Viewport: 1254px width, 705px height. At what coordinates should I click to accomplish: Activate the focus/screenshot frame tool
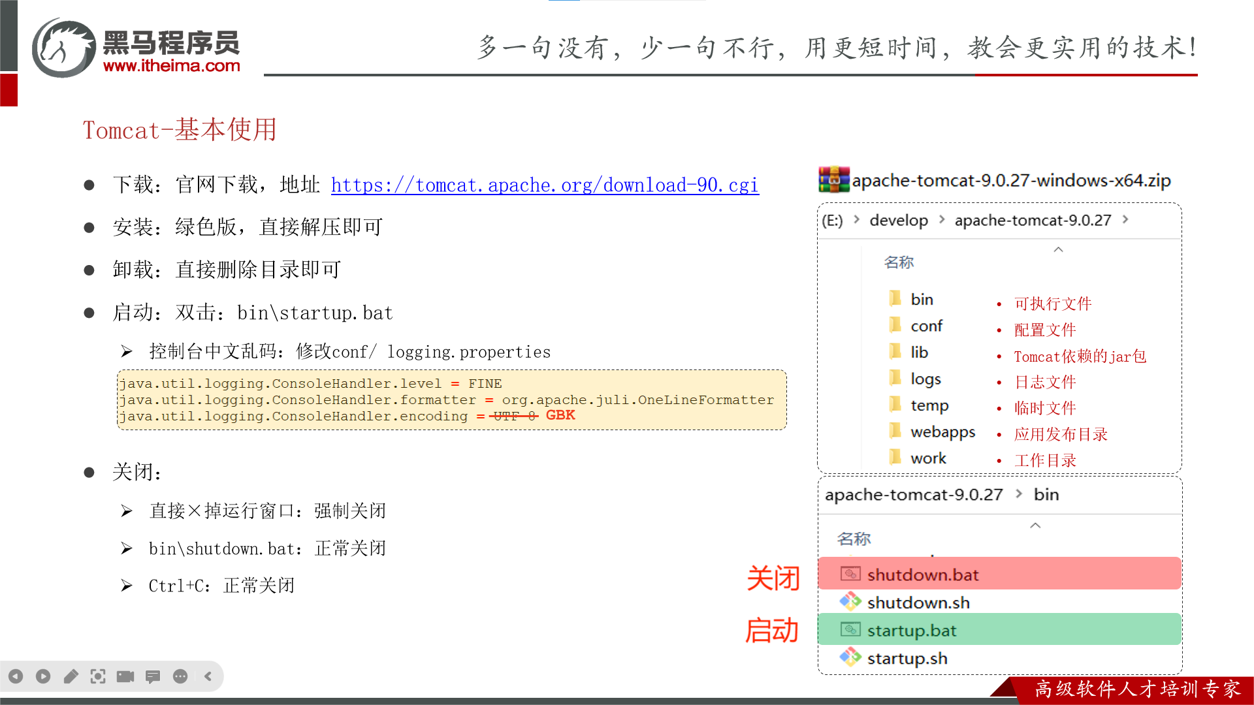coord(98,676)
